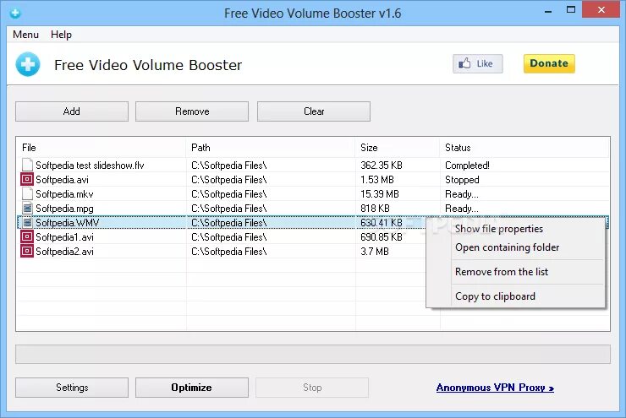Click the Add button
This screenshot has width=626, height=418.
72,111
